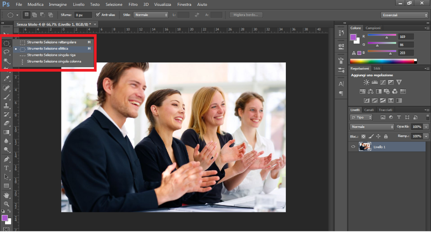Select the Zoom tool
431x232 pixels.
coord(6,204)
